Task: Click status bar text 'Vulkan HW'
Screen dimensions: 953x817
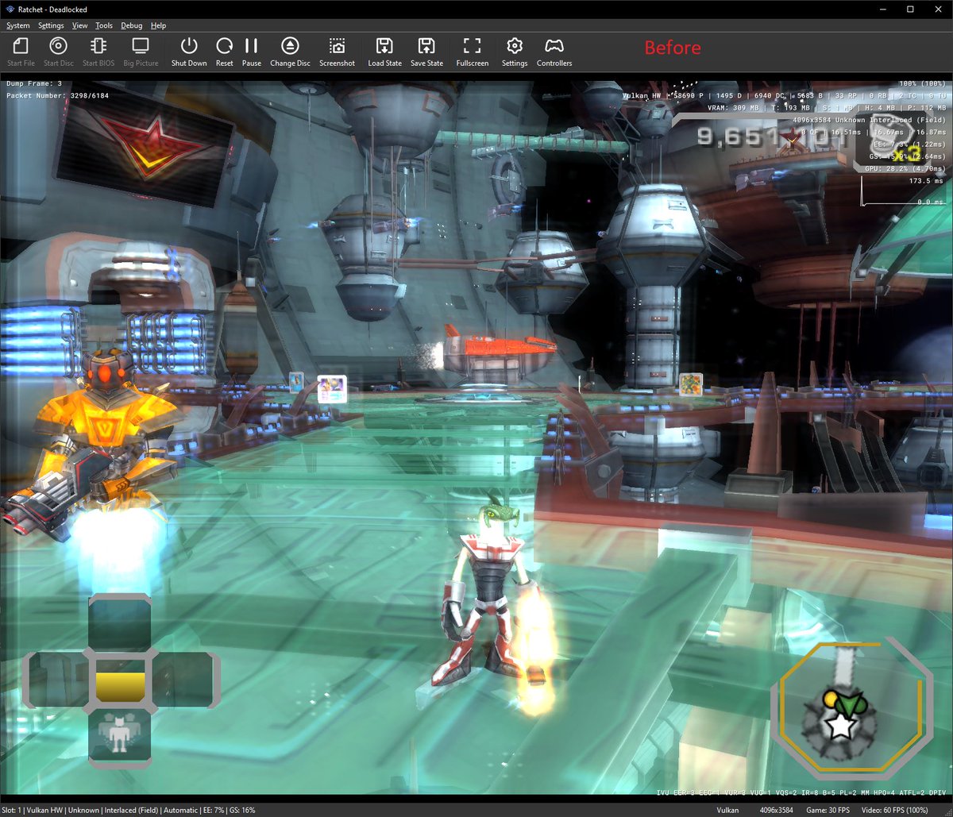Action: pyautogui.click(x=45, y=810)
